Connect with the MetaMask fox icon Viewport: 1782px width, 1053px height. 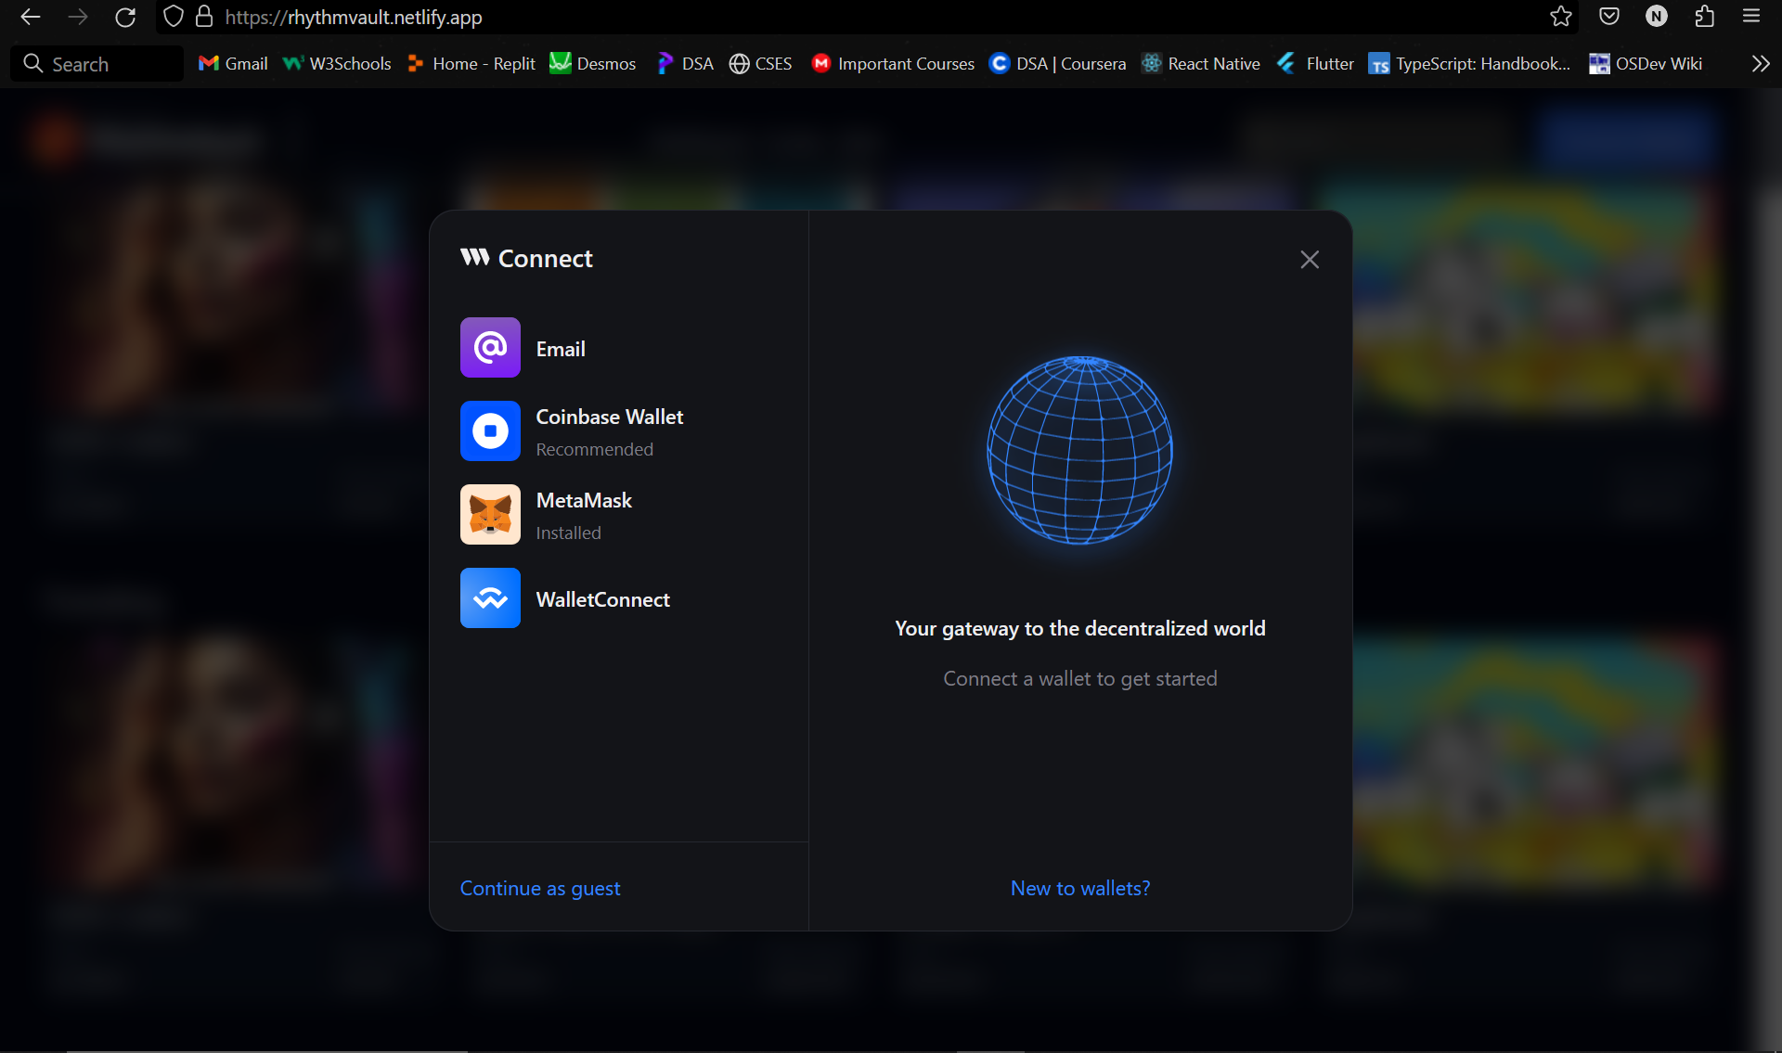tap(490, 515)
